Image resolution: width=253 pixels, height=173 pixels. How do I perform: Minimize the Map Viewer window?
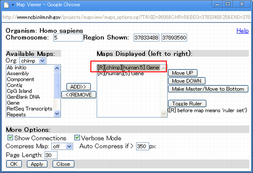click(x=217, y=4)
